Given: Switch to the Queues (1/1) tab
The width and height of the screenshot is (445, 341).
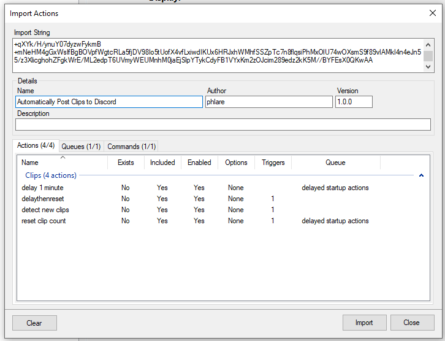Looking at the screenshot, I should pos(81,147).
